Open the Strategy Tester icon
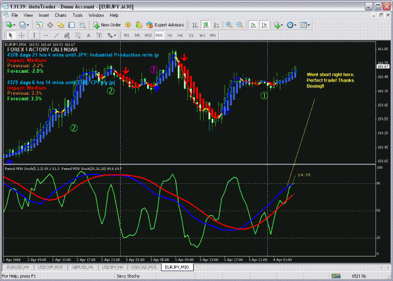The height and width of the screenshot is (281, 393). coord(82,25)
